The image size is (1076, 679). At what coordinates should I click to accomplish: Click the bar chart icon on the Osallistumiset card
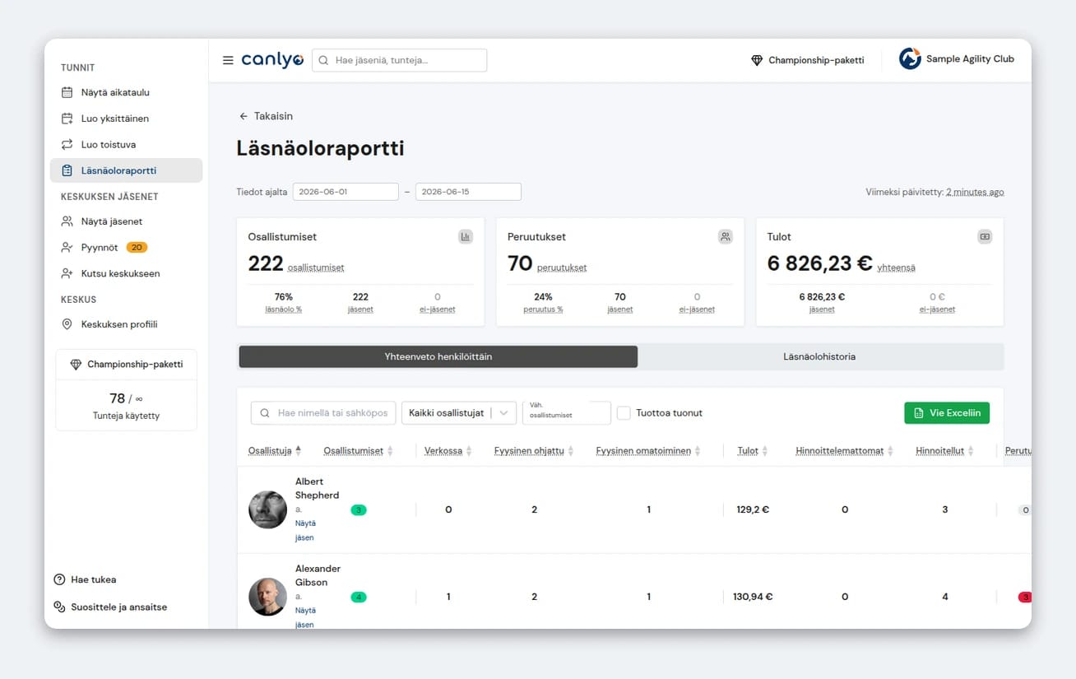click(x=466, y=237)
